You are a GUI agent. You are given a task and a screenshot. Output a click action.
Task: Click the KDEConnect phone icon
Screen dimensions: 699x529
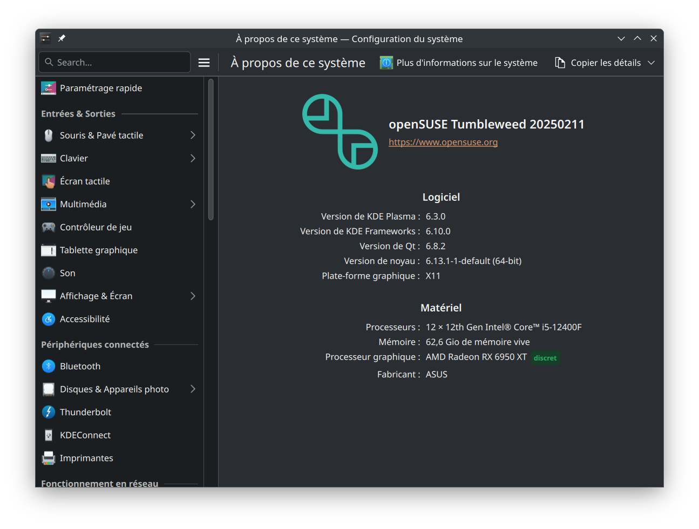[x=49, y=435]
